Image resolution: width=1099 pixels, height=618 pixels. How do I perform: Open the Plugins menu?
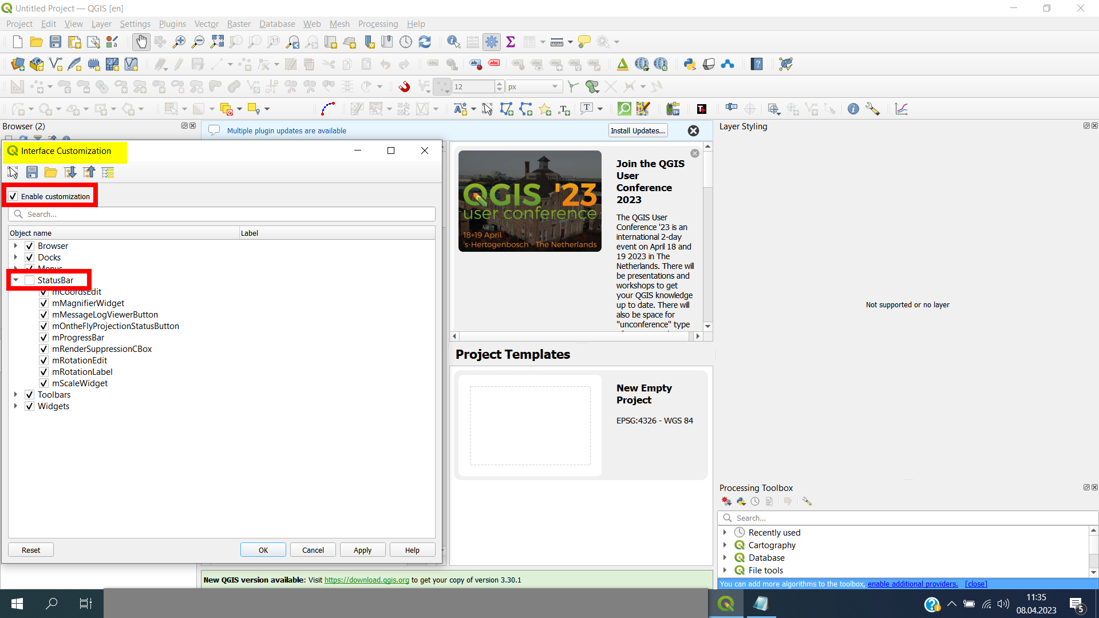(x=172, y=23)
